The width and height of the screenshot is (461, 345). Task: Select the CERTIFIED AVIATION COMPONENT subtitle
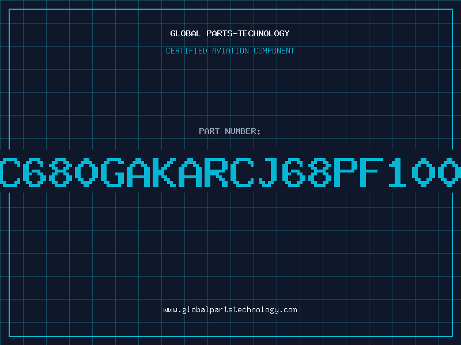click(x=230, y=51)
